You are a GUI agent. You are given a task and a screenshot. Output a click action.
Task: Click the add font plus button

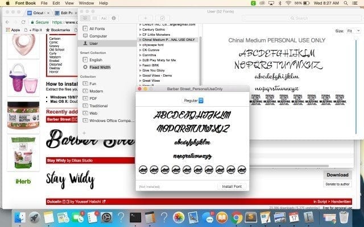pyautogui.click(x=146, y=18)
